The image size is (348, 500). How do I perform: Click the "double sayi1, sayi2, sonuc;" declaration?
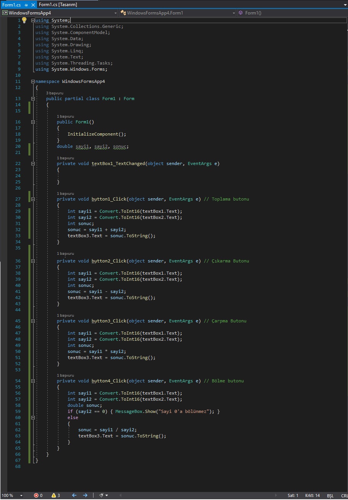pos(93,146)
